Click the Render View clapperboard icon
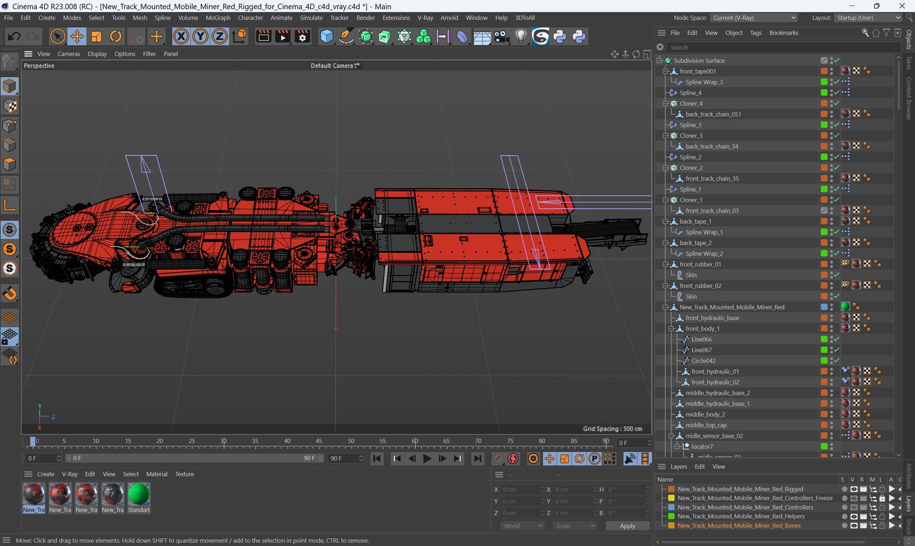 264,36
